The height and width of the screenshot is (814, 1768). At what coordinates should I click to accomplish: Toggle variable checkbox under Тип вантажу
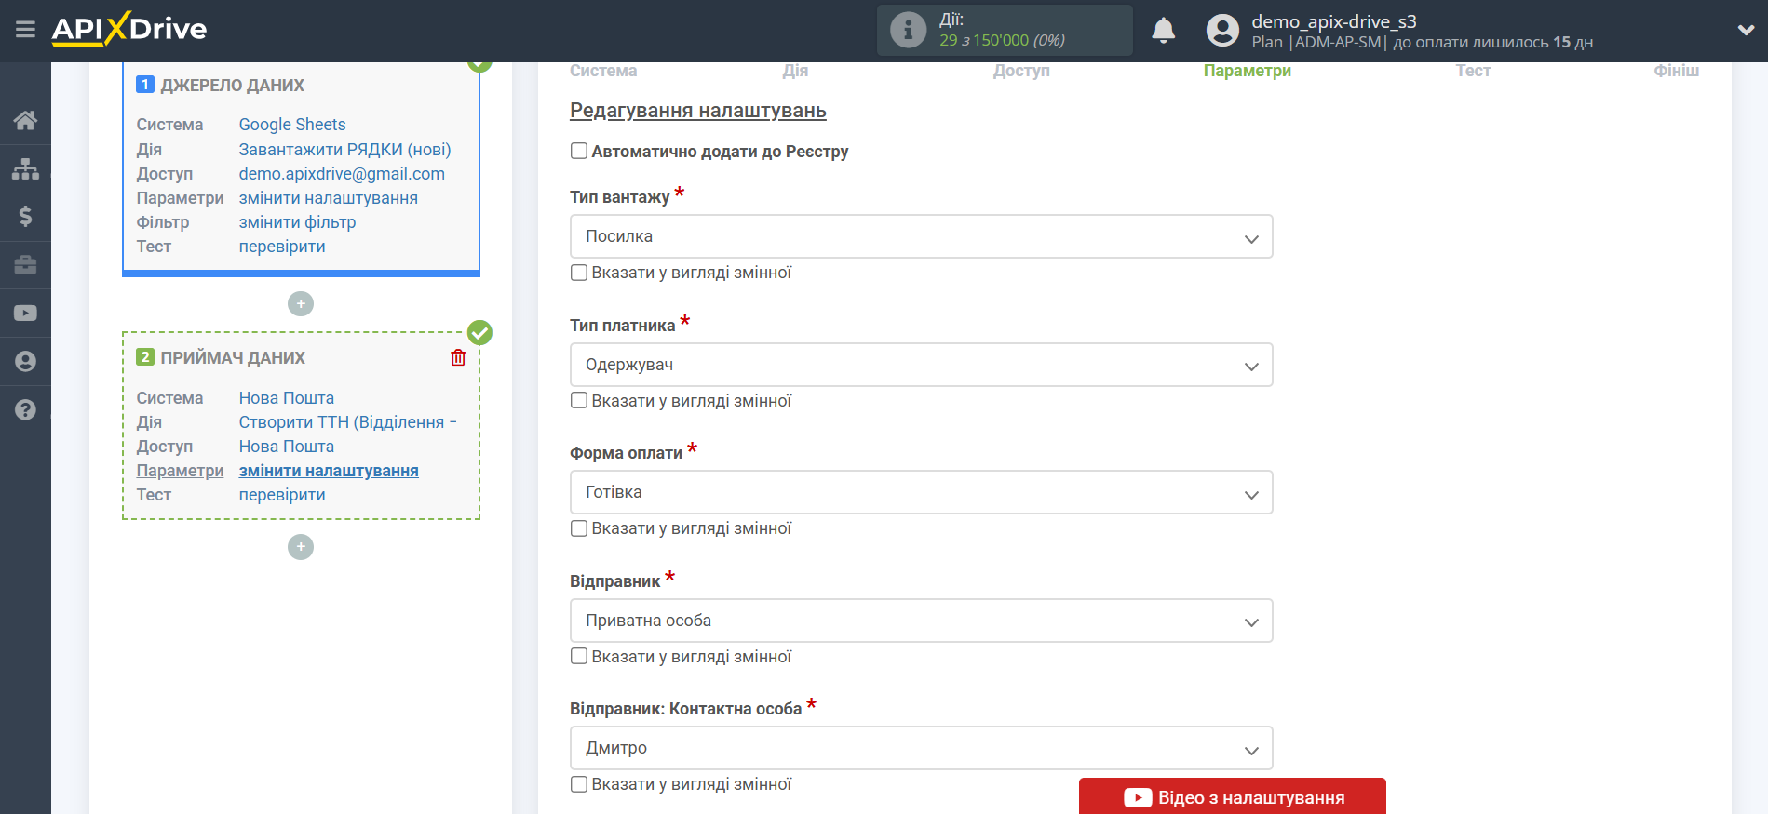579,273
